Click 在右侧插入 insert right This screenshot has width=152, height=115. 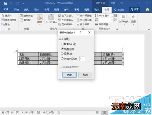66,24
